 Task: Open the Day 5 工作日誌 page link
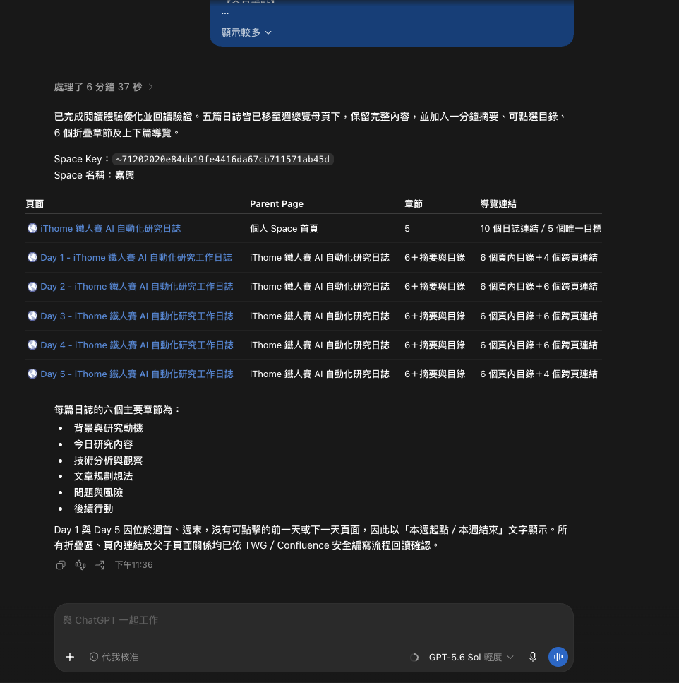coord(137,374)
